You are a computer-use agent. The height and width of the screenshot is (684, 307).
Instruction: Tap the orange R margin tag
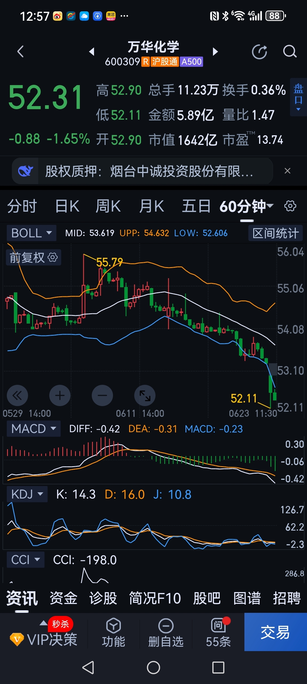click(146, 62)
